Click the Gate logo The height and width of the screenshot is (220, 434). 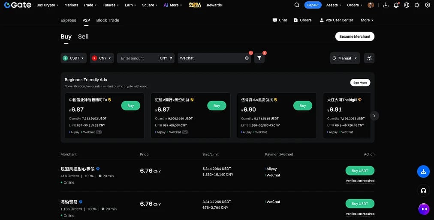coord(18,5)
